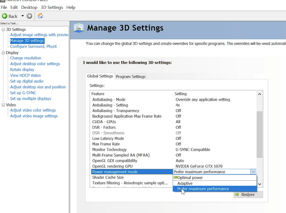Screen dimensions: 286x213
Task: Select Adaptive power mode option
Action: [185, 183]
